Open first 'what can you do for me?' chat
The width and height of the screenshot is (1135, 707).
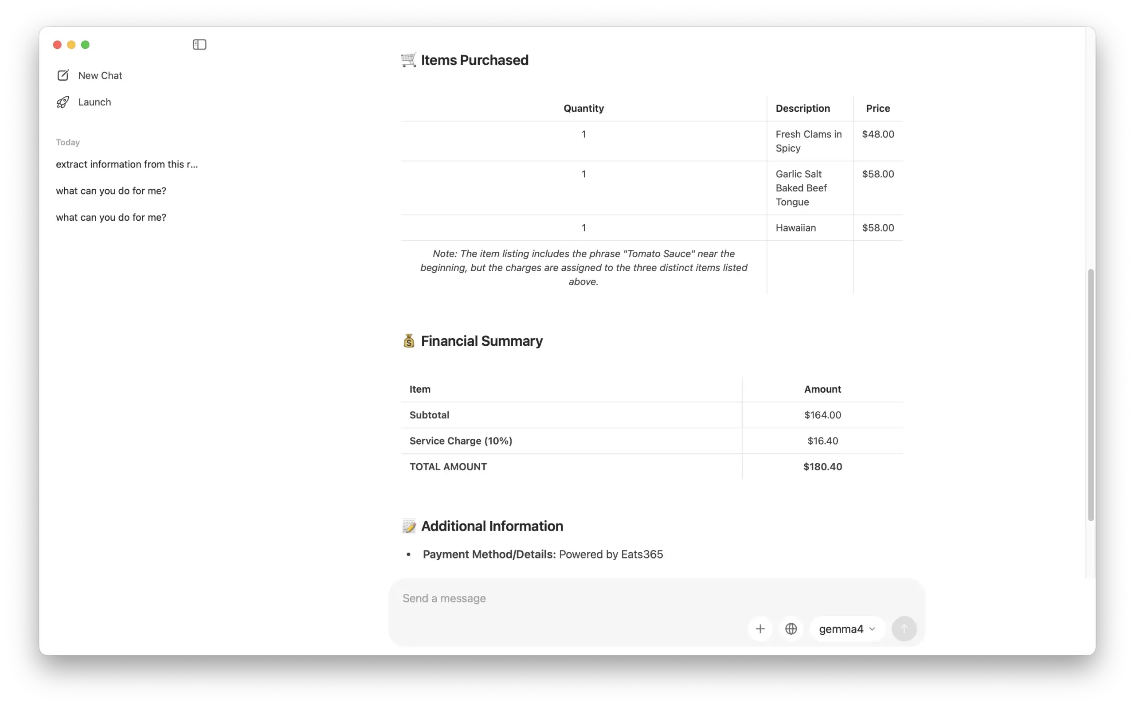pyautogui.click(x=111, y=191)
